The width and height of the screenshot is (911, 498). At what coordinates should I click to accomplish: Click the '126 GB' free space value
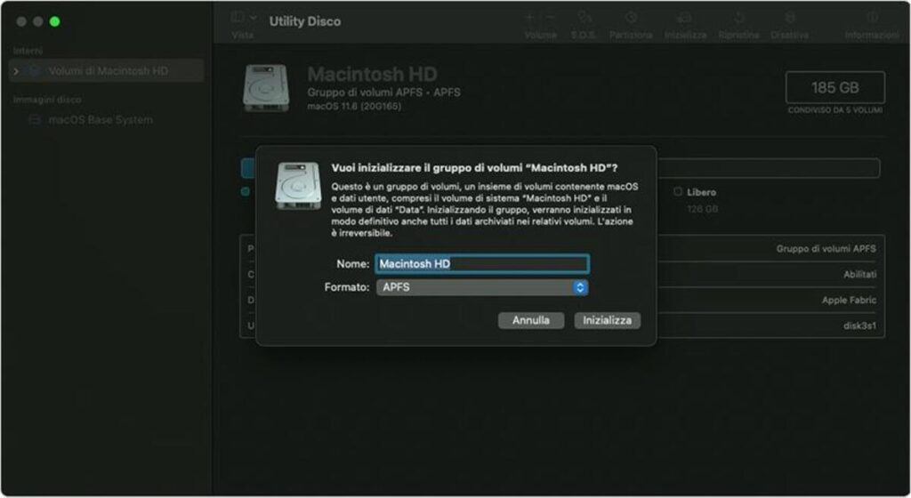pyautogui.click(x=703, y=209)
